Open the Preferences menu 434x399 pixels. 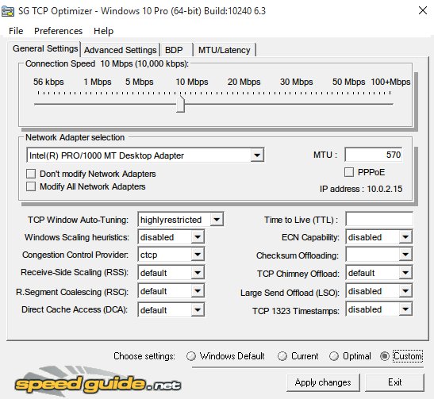(58, 31)
